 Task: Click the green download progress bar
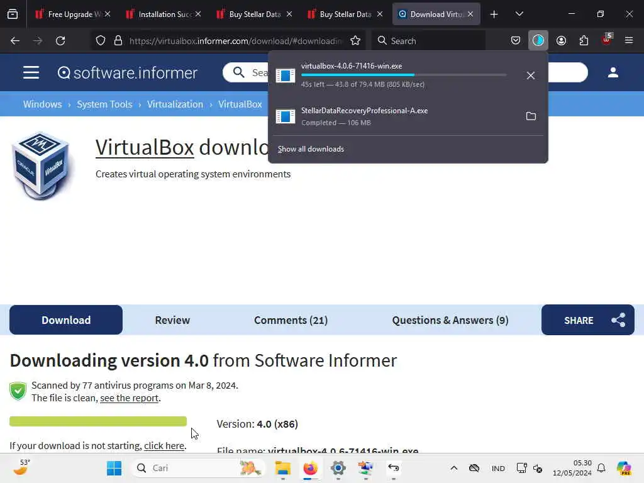coord(98,421)
